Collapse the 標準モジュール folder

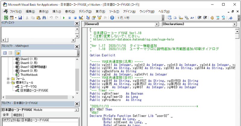(x=8, y=83)
